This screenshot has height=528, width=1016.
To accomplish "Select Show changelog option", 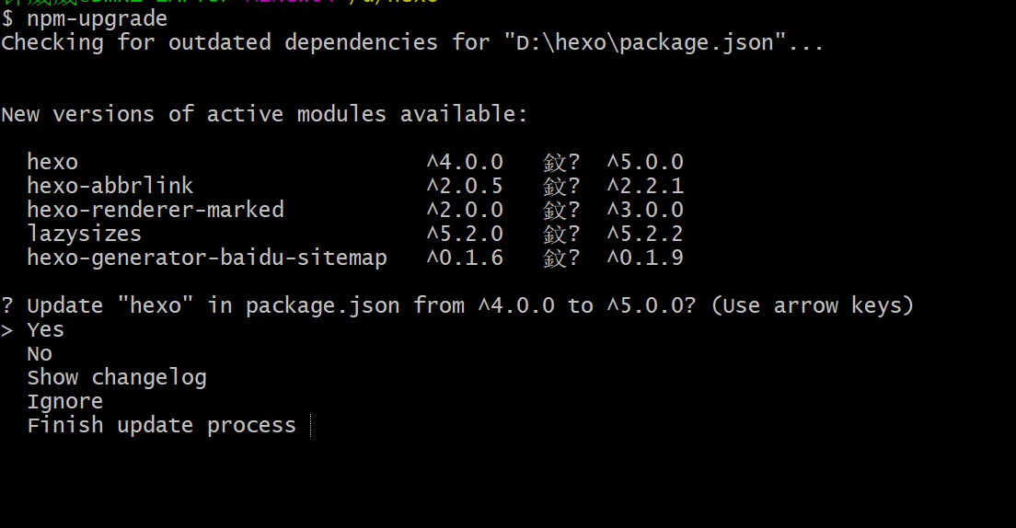I will [117, 378].
